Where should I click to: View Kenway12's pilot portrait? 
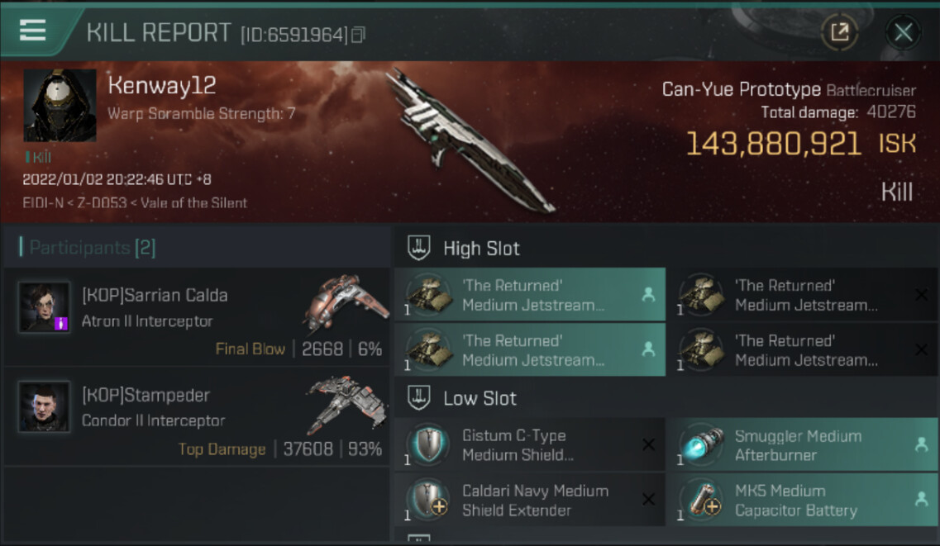60,105
